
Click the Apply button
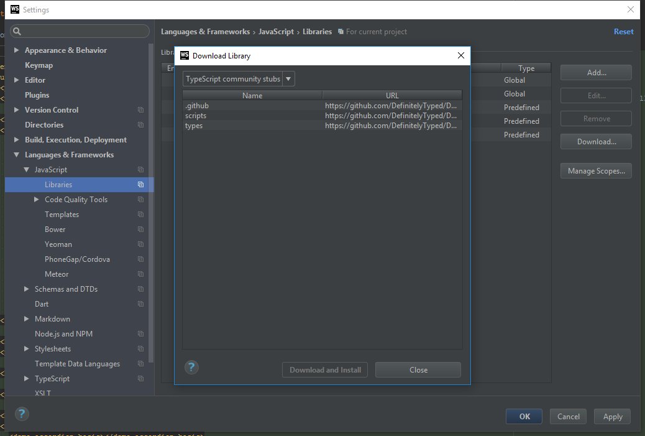tap(613, 416)
